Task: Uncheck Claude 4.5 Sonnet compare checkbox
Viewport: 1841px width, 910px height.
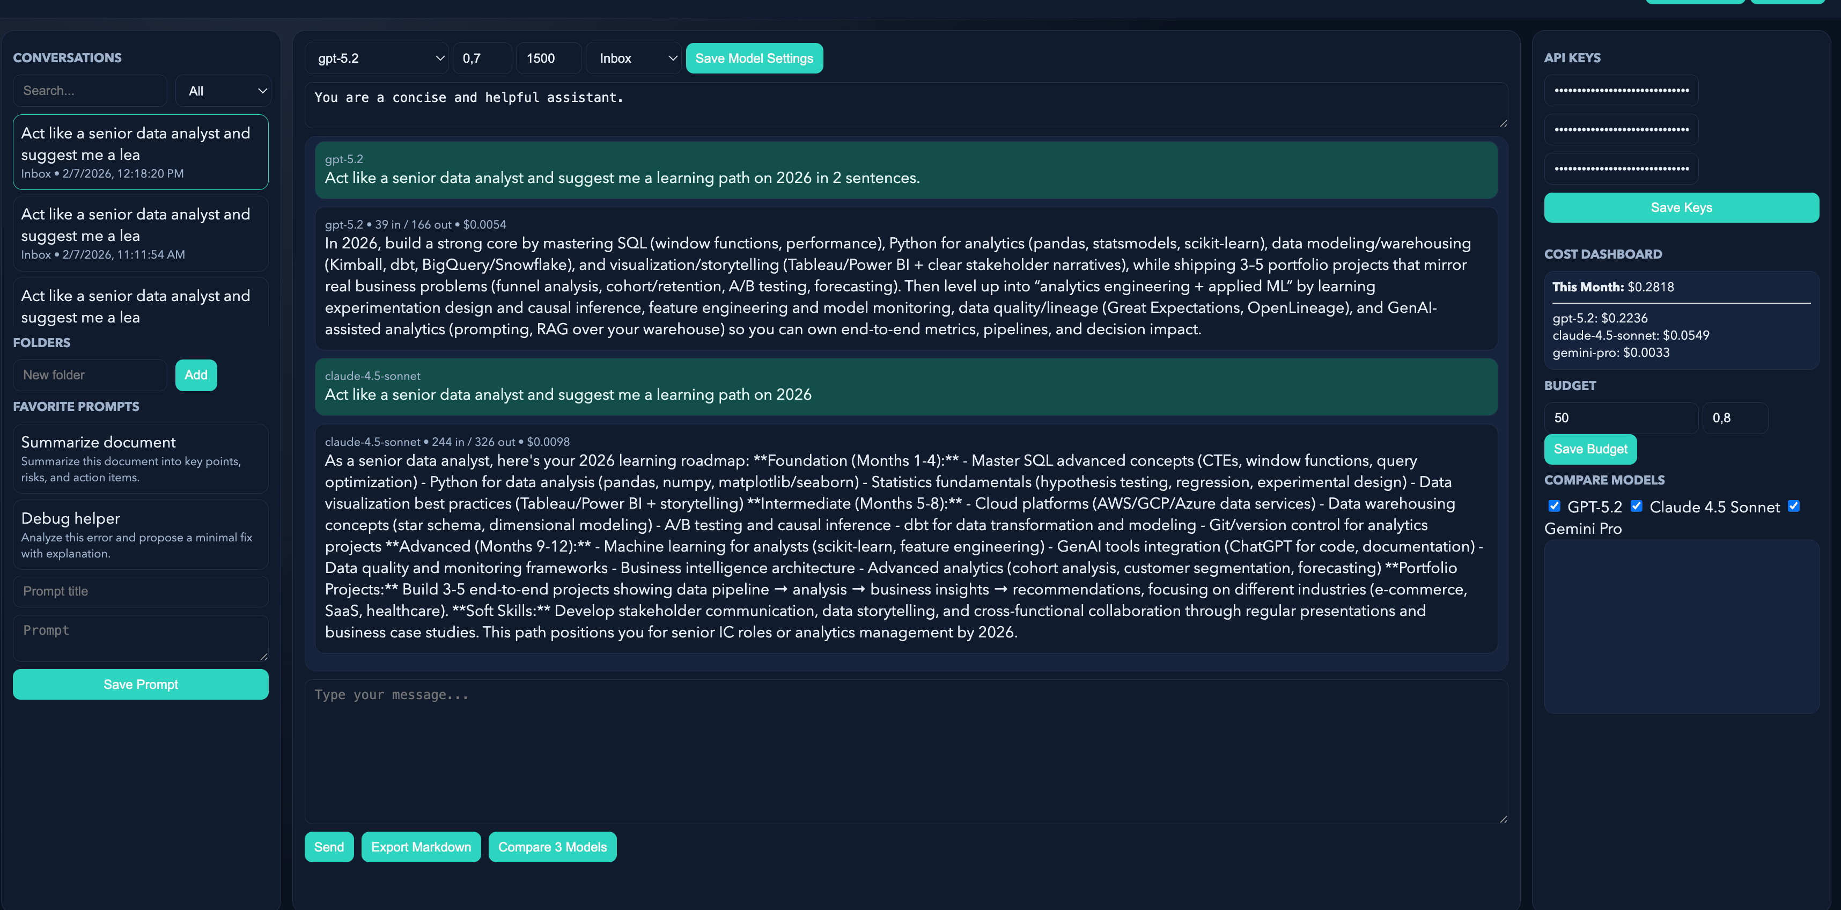Action: coord(1636,506)
